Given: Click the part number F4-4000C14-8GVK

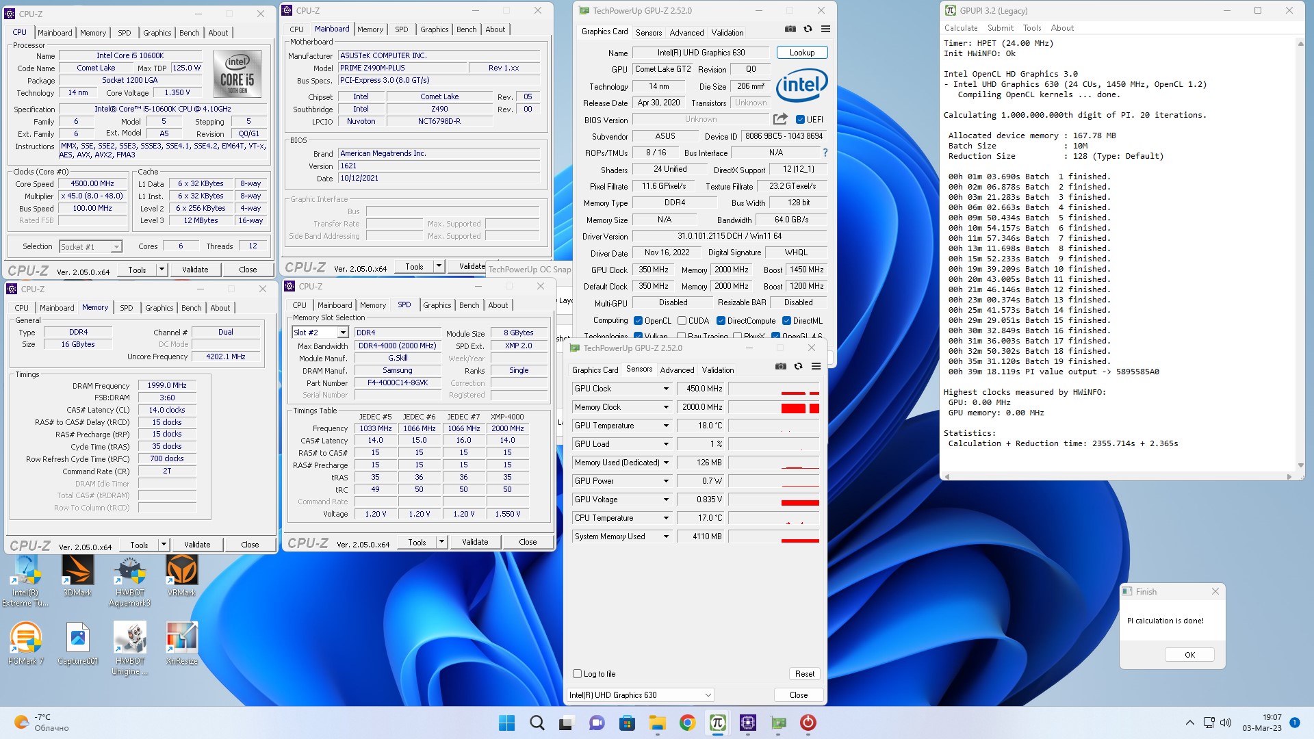Looking at the screenshot, I should (x=397, y=383).
